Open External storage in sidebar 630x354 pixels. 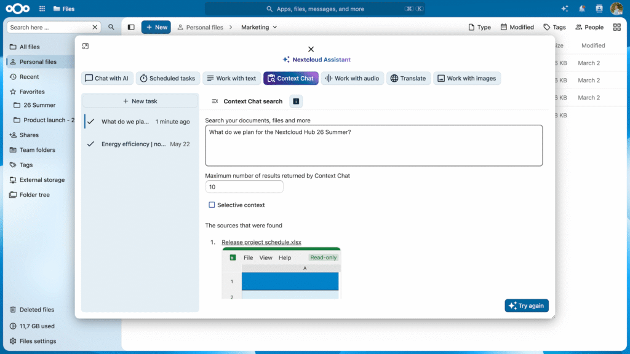[x=40, y=180]
